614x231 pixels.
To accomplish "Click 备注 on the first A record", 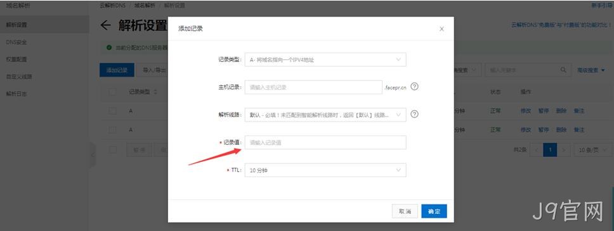I will 578,111.
